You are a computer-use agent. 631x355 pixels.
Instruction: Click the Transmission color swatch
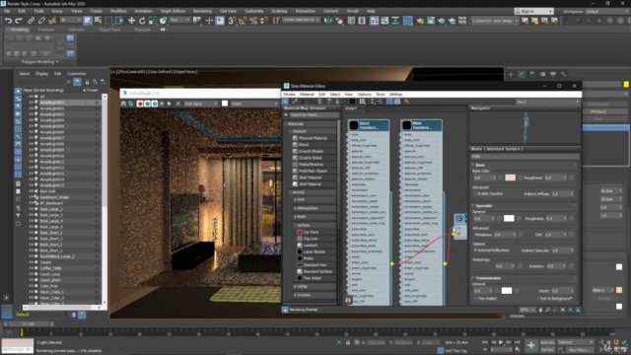pos(506,290)
